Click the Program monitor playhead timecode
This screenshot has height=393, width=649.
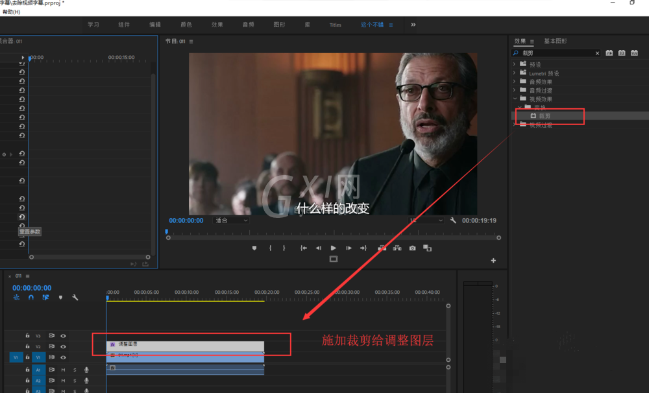186,220
